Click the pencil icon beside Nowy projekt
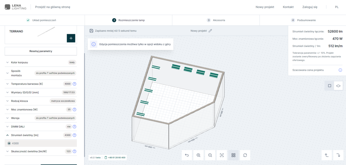The height and width of the screenshot is (165, 346). 210,31
